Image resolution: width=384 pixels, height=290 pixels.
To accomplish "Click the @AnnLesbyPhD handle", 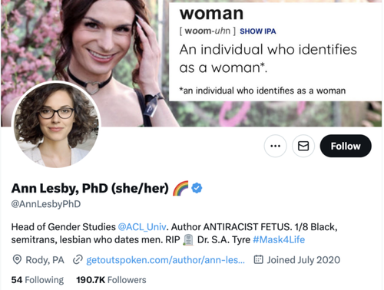I will pyautogui.click(x=46, y=204).
